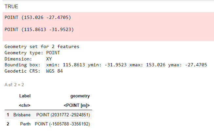The height and width of the screenshot is (132, 214).
Task: Click the Perth geometry cell POINT (-1505788 -3356192)
Action: coord(62,124)
